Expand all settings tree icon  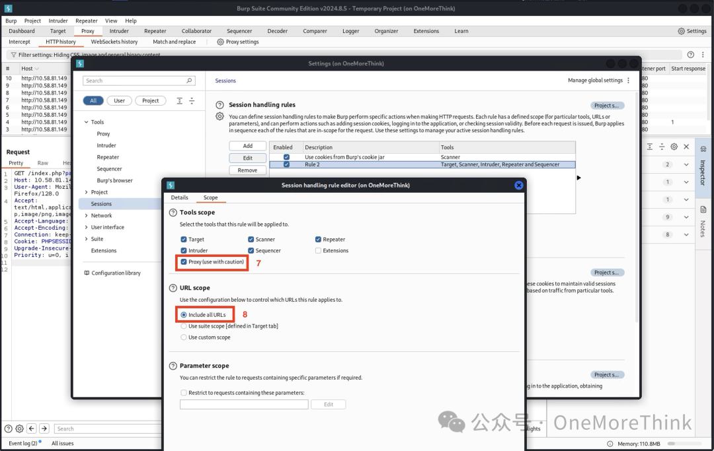point(179,100)
